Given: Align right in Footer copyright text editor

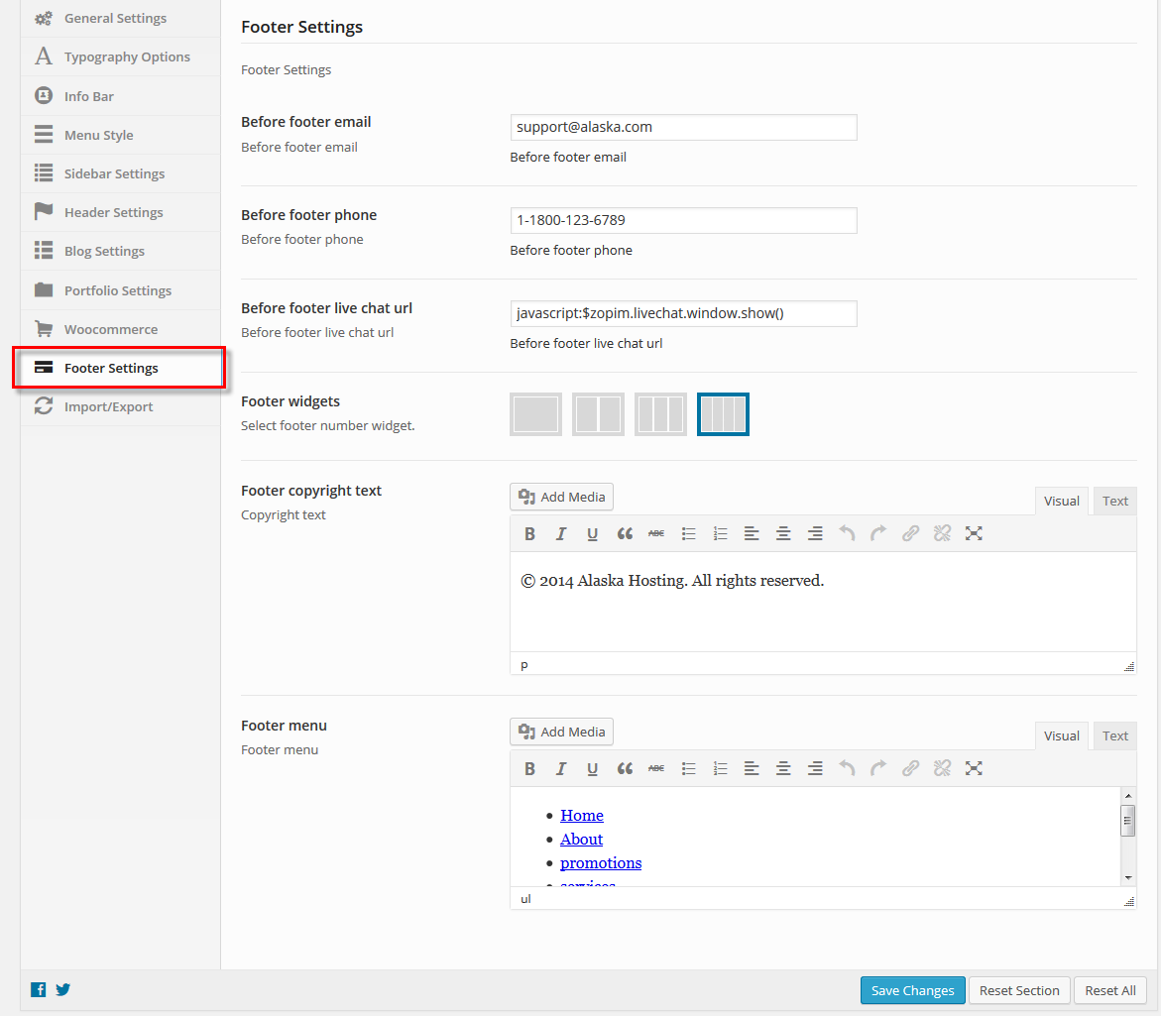Looking at the screenshot, I should [x=815, y=533].
